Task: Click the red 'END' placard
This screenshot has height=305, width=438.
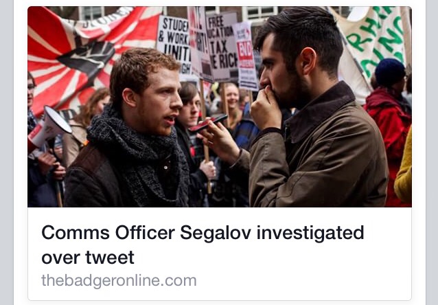Action: 246,57
